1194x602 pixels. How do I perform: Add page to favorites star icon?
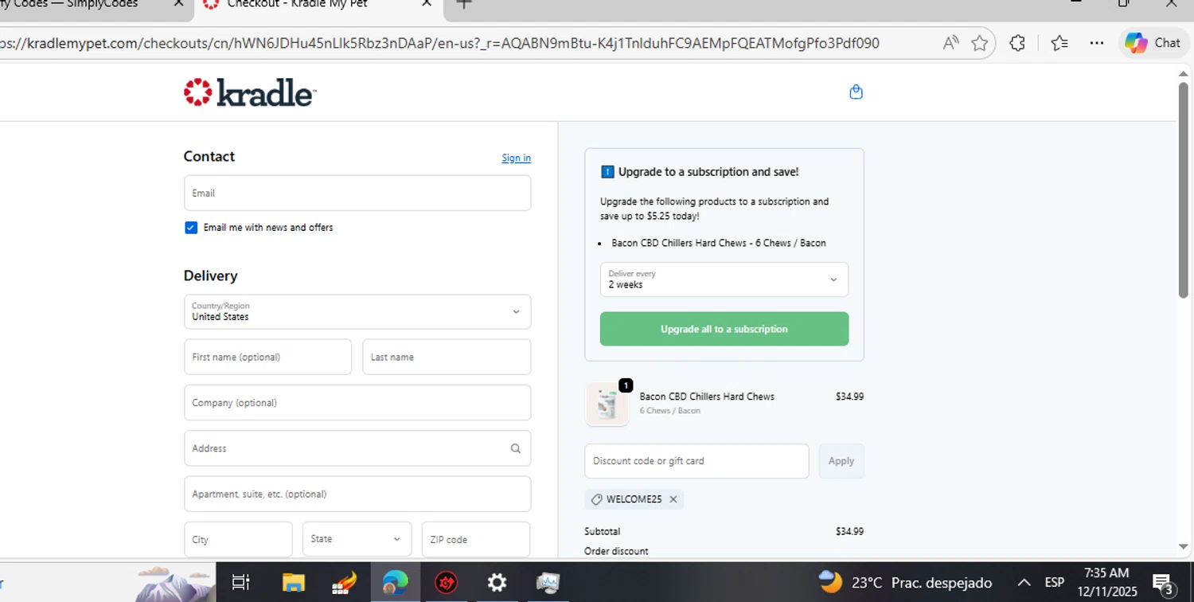tap(980, 43)
